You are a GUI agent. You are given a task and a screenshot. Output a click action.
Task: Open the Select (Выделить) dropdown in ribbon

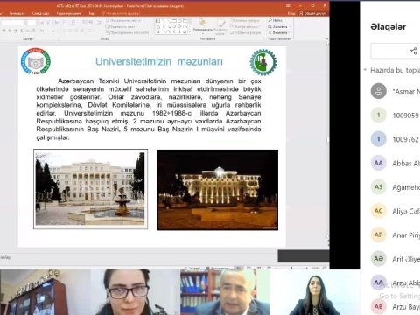click(x=278, y=32)
